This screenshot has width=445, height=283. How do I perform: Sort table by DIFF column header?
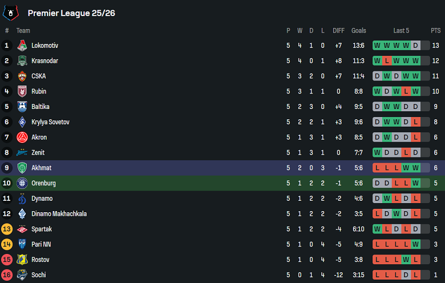[339, 31]
